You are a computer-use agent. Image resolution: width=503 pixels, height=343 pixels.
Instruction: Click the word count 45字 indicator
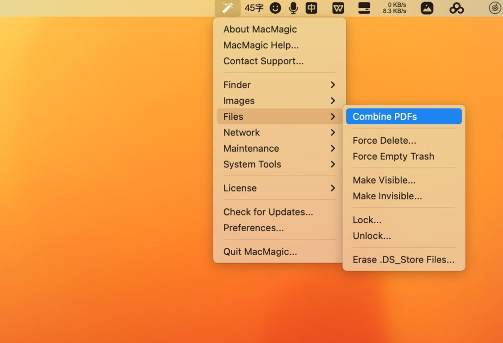[254, 8]
